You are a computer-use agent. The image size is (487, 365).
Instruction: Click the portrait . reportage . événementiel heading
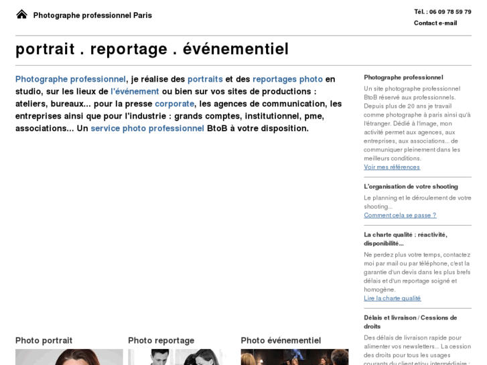[x=152, y=50]
